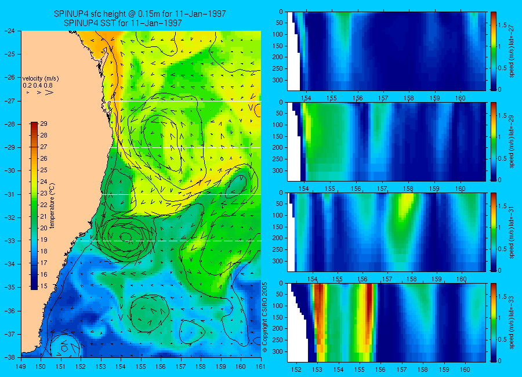Click the map longitude axis label 149

tap(21, 367)
